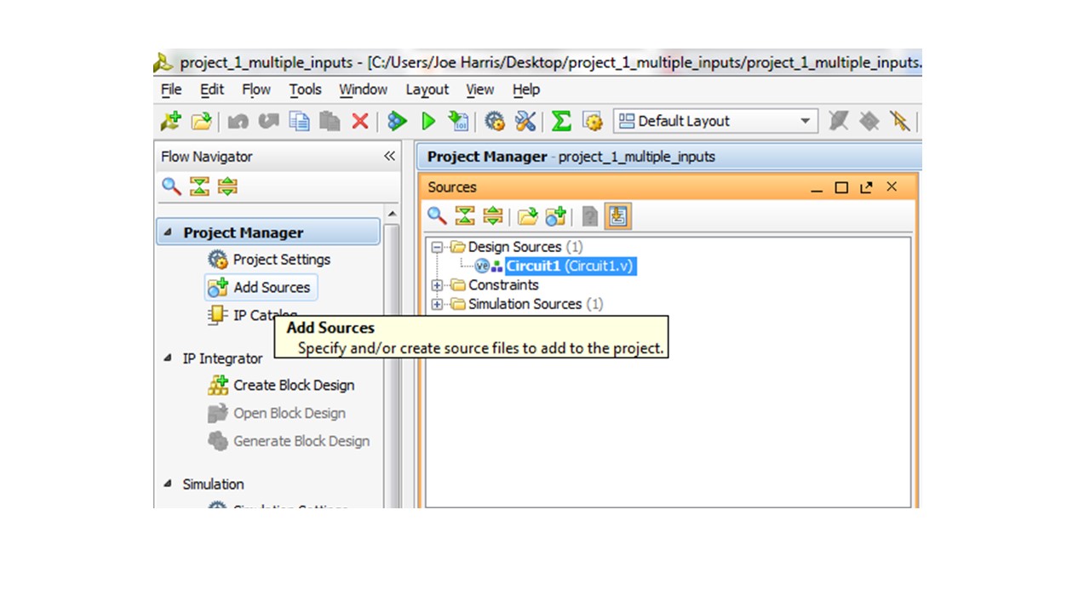
Task: Click the New Project toolbar icon
Action: pos(170,122)
